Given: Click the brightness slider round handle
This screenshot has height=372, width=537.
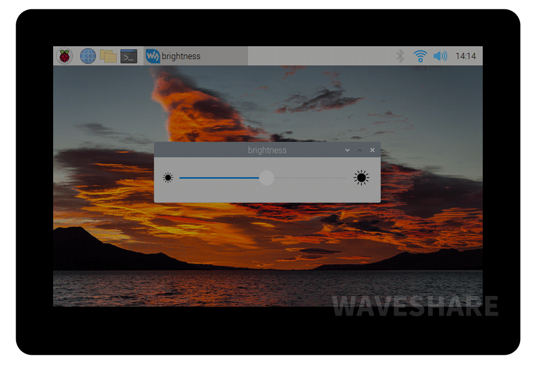Looking at the screenshot, I should [267, 178].
